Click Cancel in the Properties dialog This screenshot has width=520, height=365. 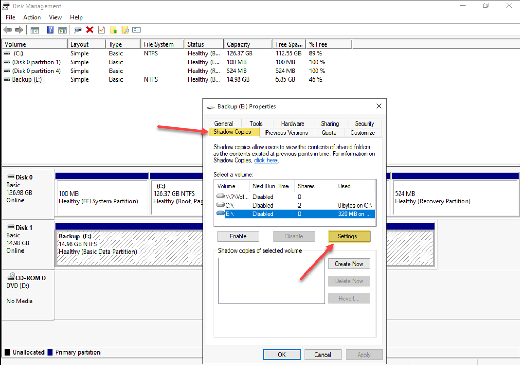323,355
